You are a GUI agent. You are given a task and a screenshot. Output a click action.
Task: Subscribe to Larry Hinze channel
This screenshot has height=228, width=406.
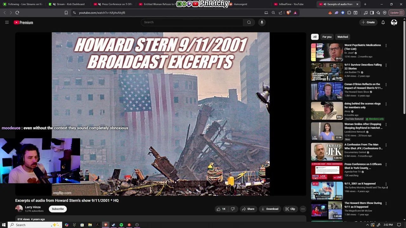coord(58,209)
